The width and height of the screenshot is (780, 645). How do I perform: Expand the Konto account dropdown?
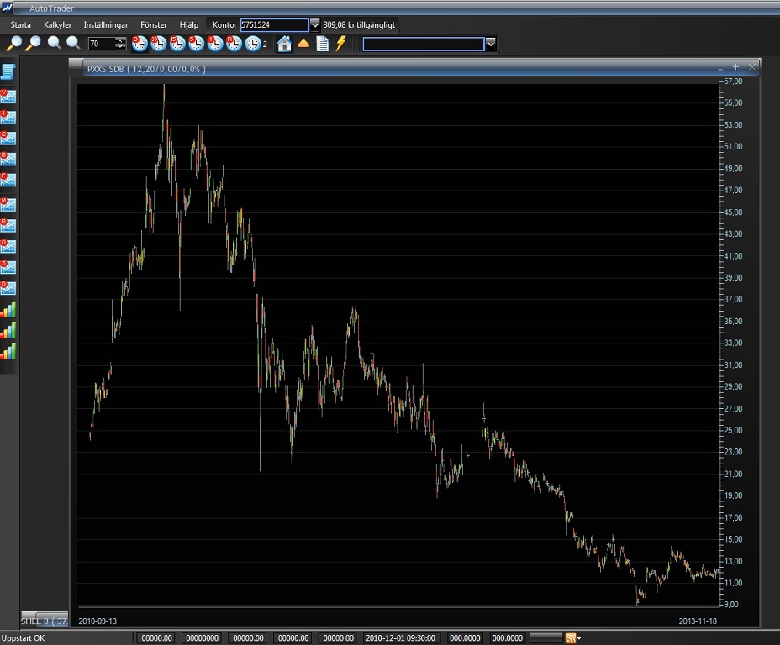[x=315, y=25]
